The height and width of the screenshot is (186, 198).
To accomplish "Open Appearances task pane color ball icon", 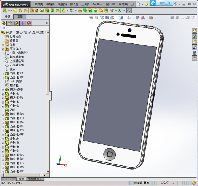I will tap(195, 53).
